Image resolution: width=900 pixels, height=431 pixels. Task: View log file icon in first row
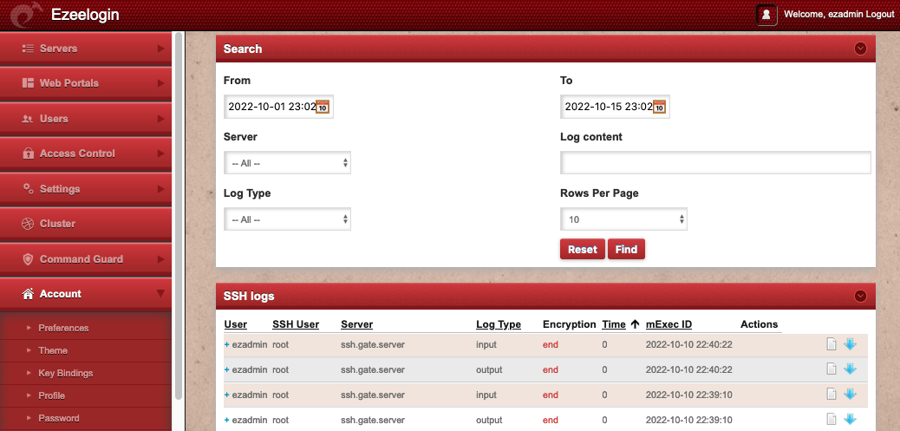(x=832, y=344)
